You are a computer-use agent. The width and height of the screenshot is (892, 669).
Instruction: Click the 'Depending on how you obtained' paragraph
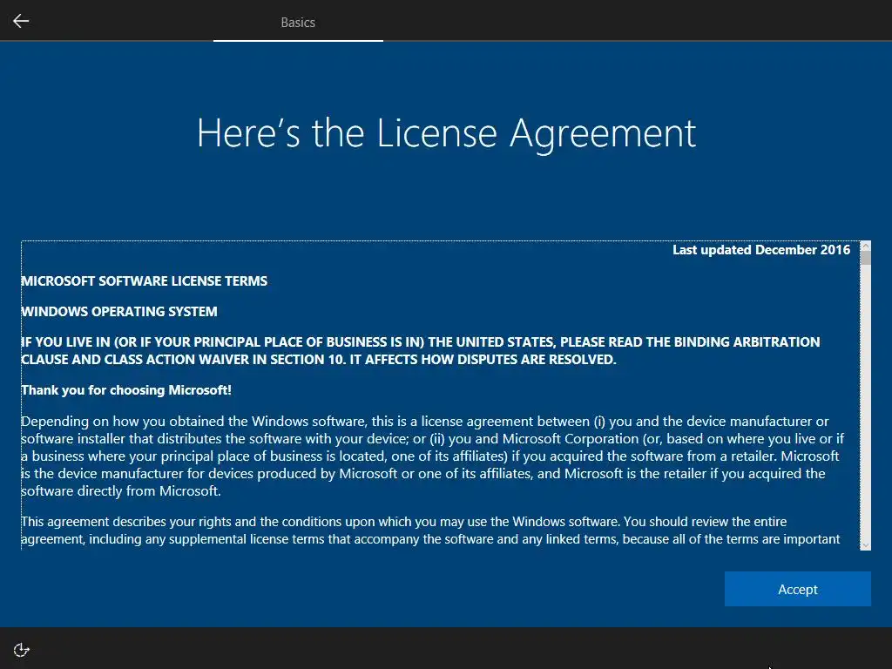click(x=432, y=456)
